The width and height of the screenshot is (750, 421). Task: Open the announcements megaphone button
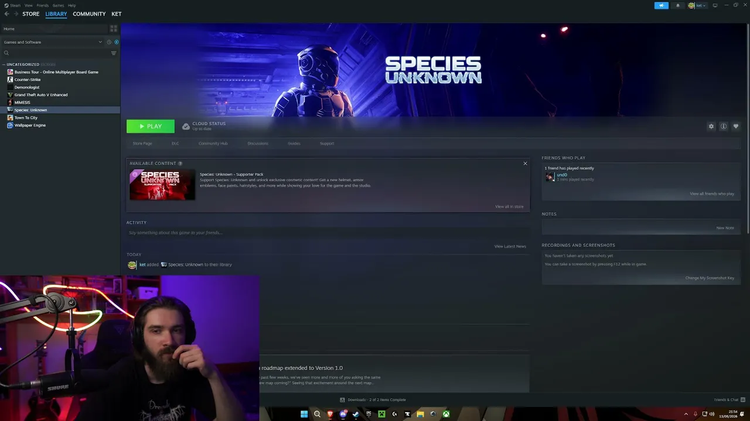662,5
